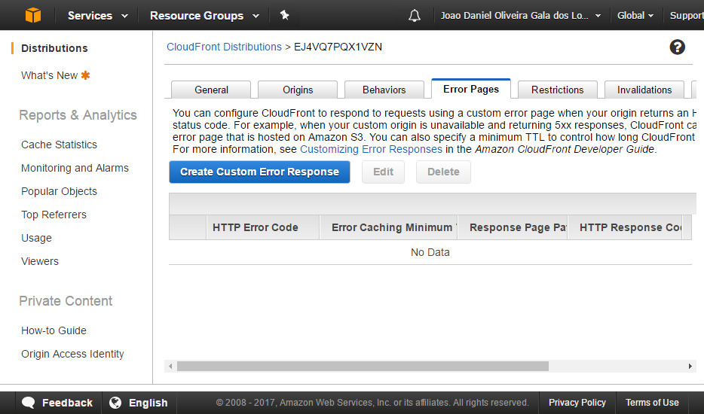This screenshot has height=414, width=704.
Task: Click the language globe icon
Action: 115,403
